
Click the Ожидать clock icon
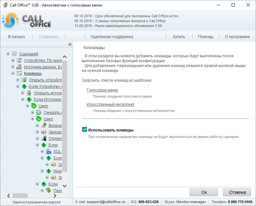tap(39, 112)
